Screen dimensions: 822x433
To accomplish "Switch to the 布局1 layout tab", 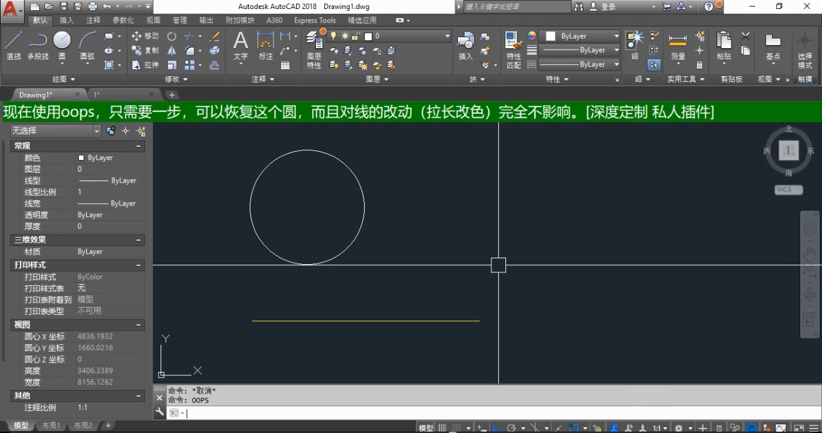I will 51,425.
